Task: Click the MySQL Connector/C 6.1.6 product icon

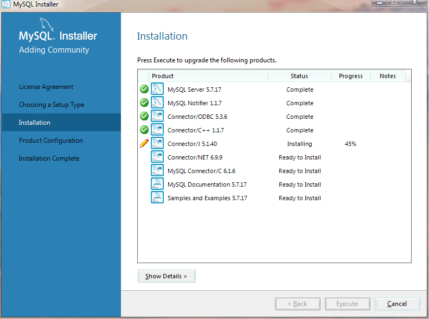Action: click(x=157, y=170)
